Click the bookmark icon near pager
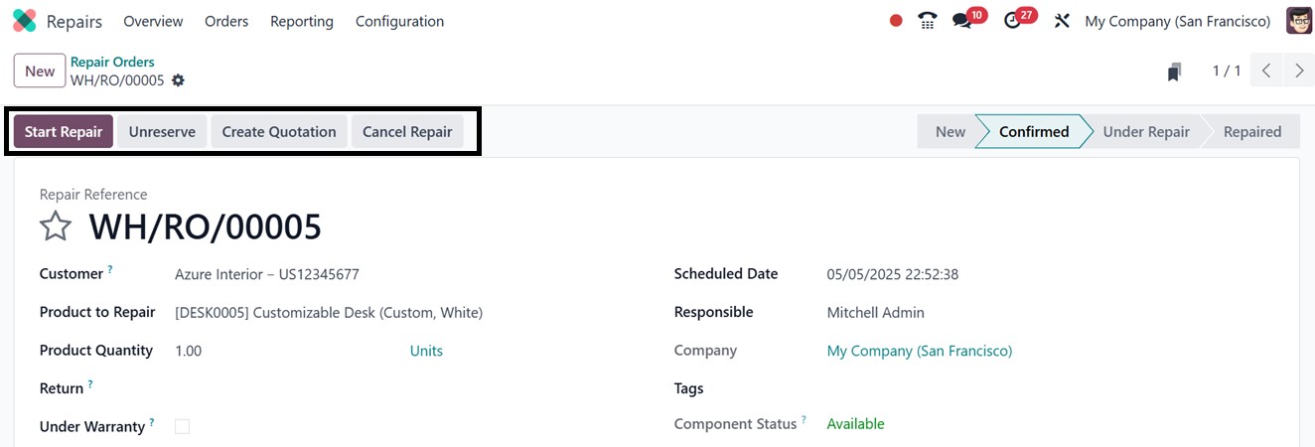The height and width of the screenshot is (447, 1315). tap(1175, 72)
